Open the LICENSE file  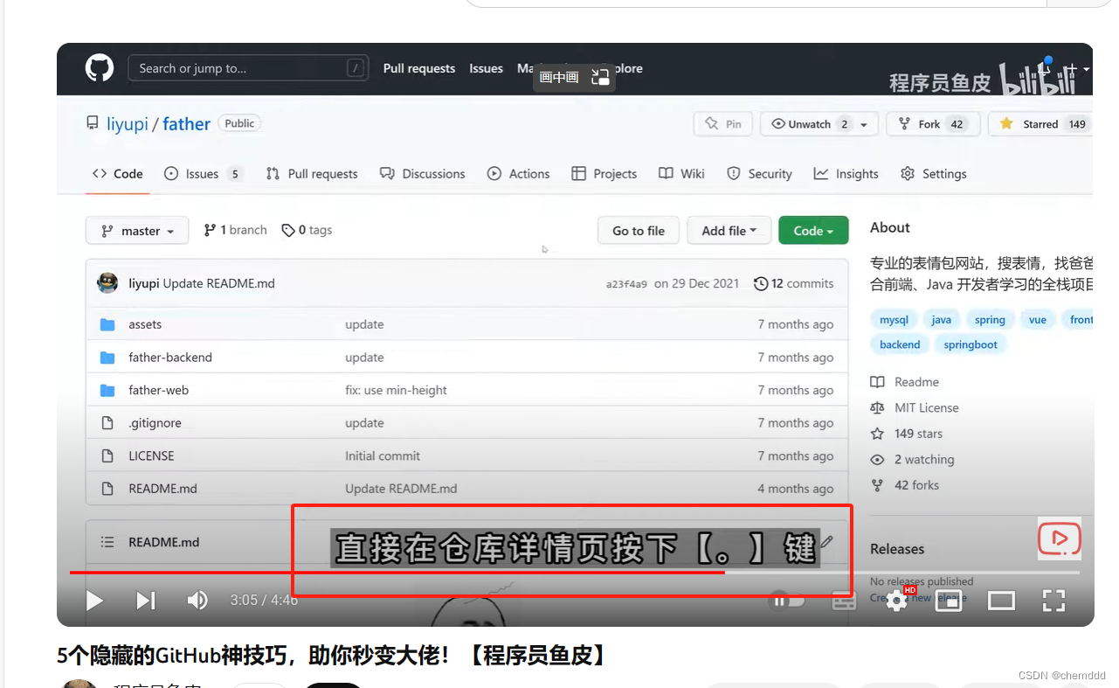click(x=151, y=455)
